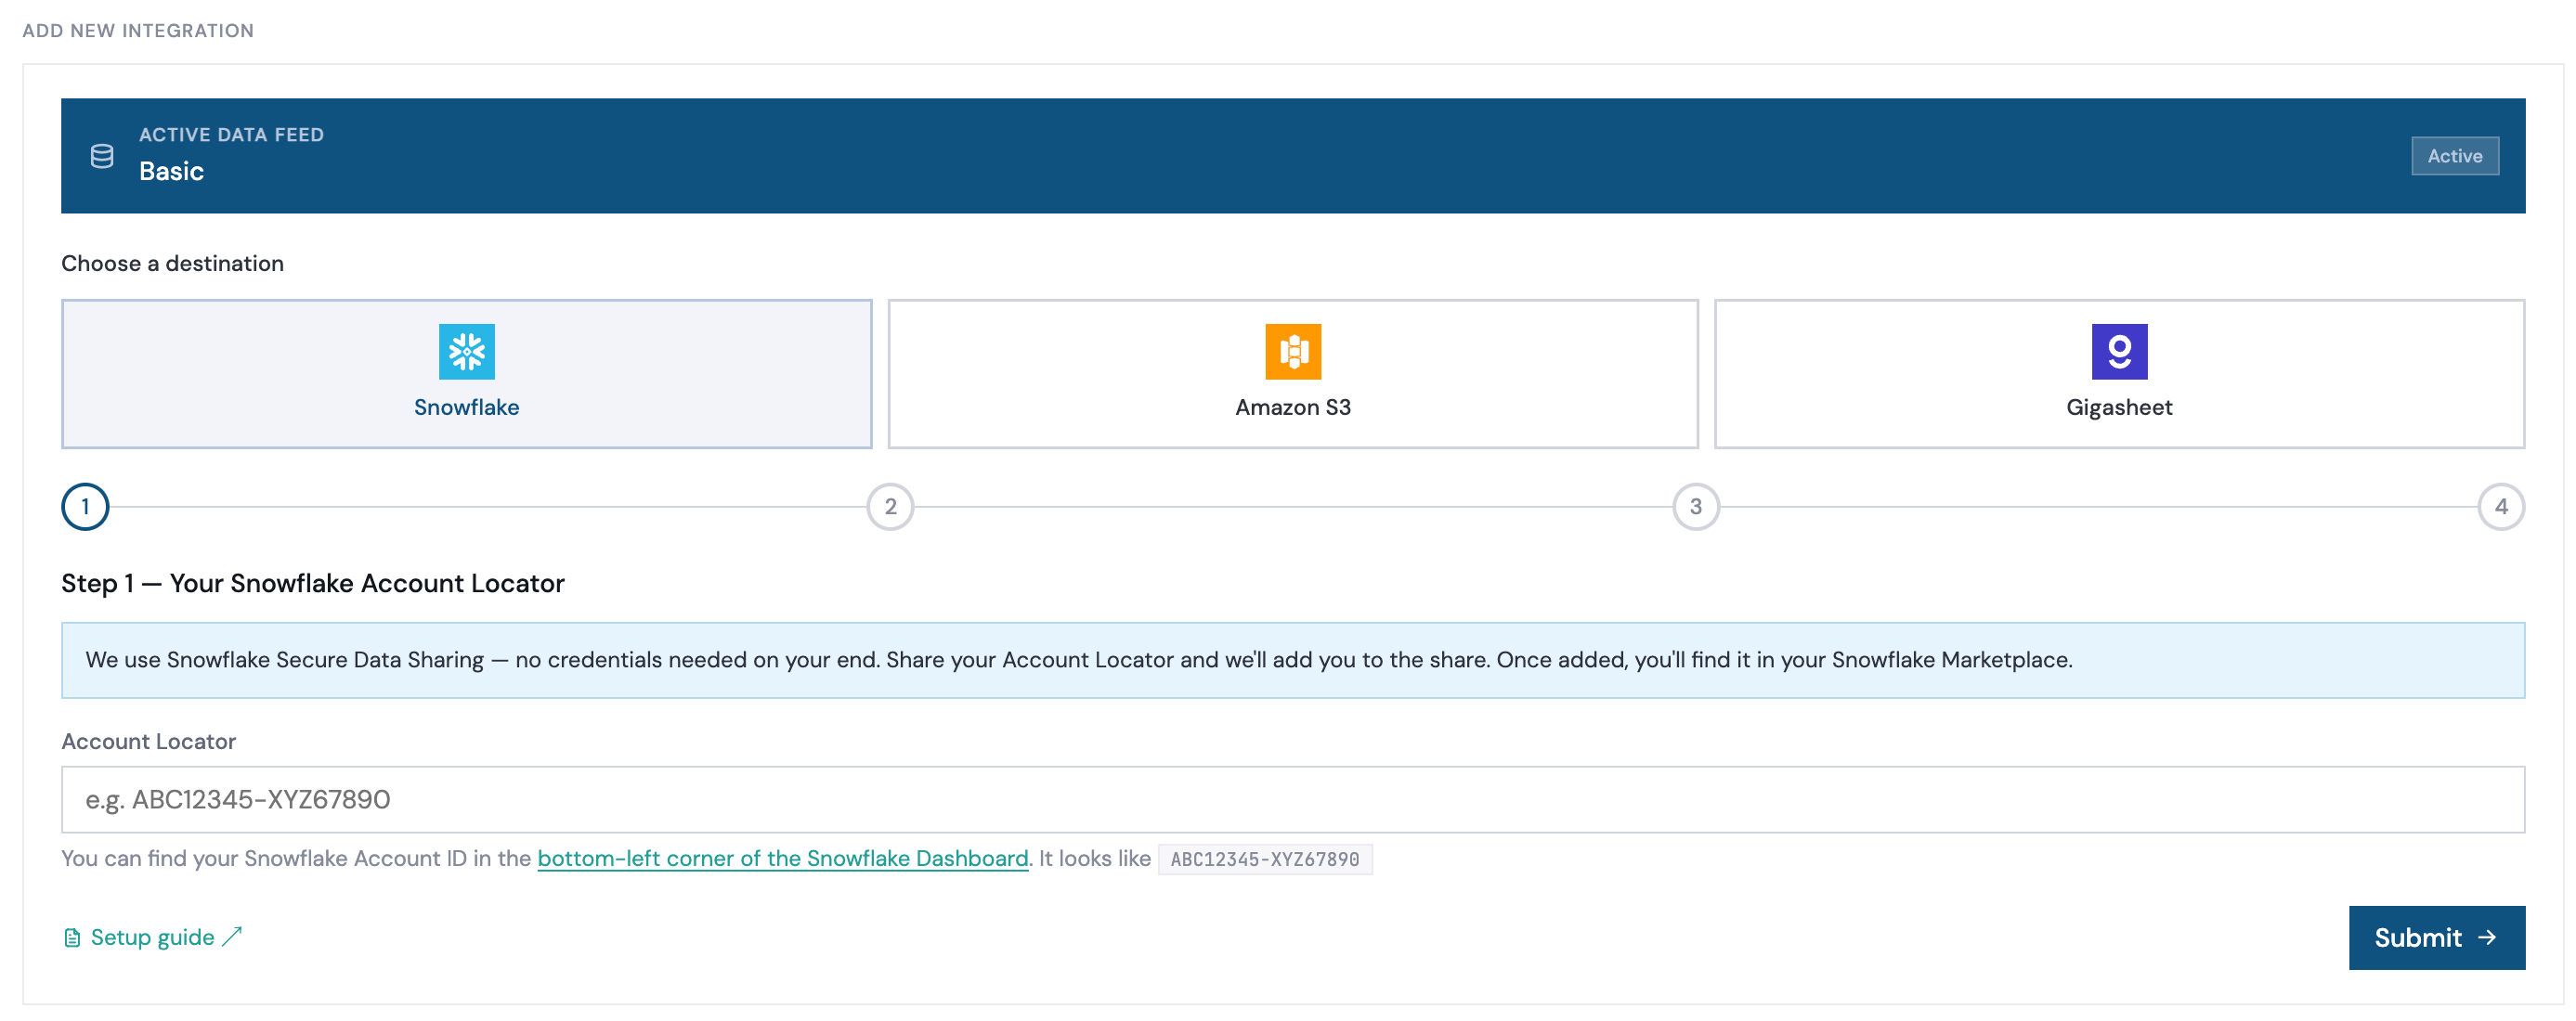This screenshot has width=2576, height=1021.
Task: Click the arrow icon inside Submit button
Action: tap(2486, 938)
